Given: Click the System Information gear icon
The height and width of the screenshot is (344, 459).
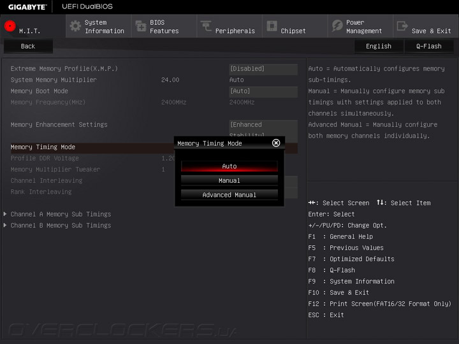Looking at the screenshot, I should point(75,26).
